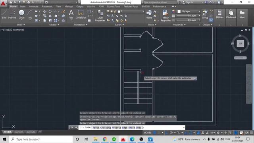The height and width of the screenshot is (143, 254).
Task: Open the Clipboard panel
Action: point(231,14)
